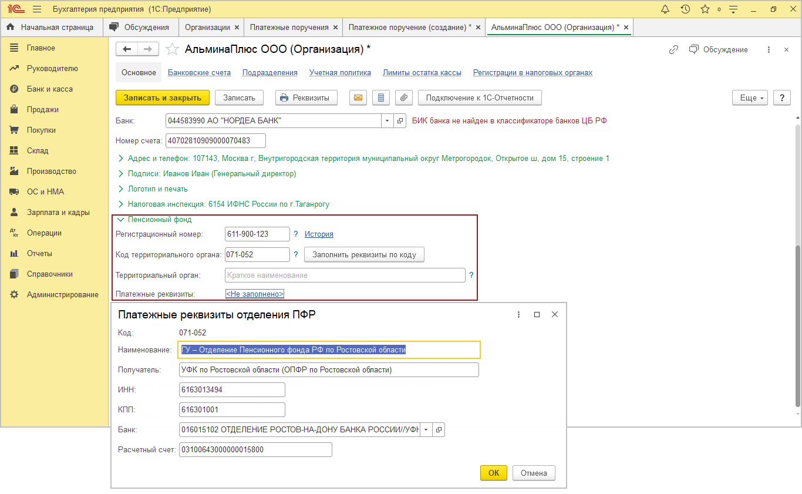Open ОС и НМА section
802x494 pixels.
coord(55,192)
